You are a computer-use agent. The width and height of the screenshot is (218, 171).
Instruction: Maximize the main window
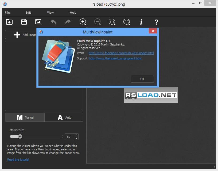[x=200, y=3]
